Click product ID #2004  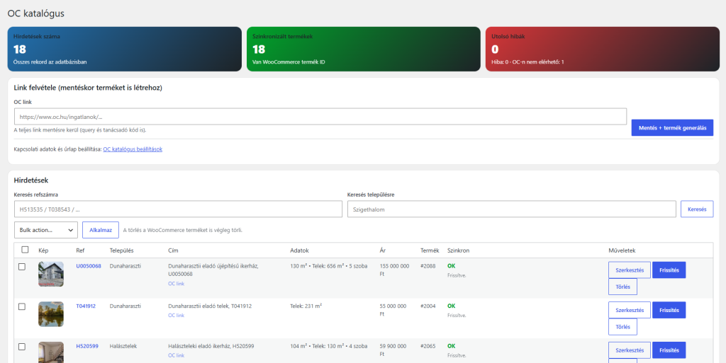[428, 306]
